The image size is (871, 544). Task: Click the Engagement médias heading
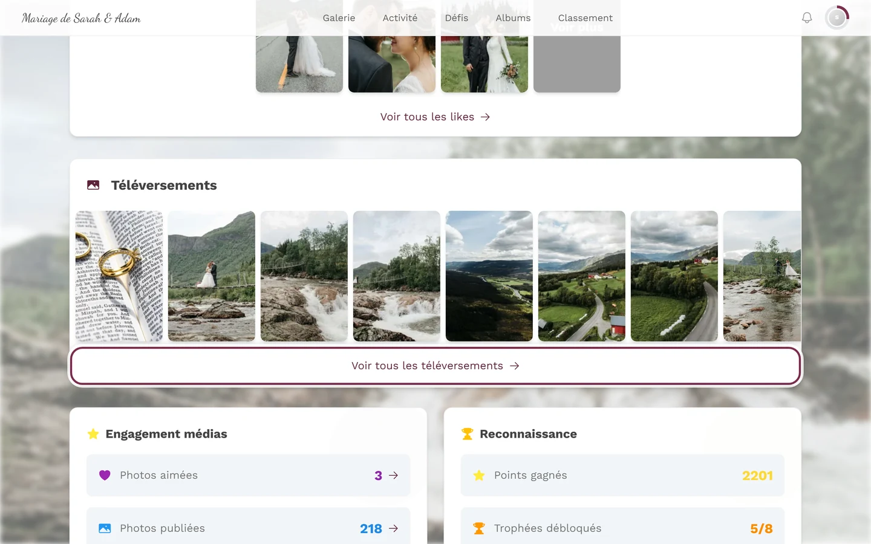(x=166, y=434)
